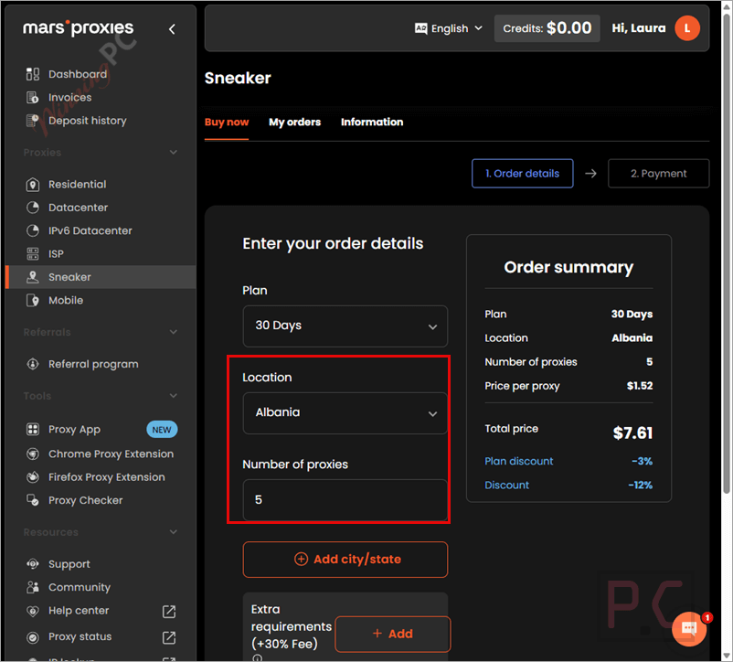Click the Number of proxies input field

(345, 500)
